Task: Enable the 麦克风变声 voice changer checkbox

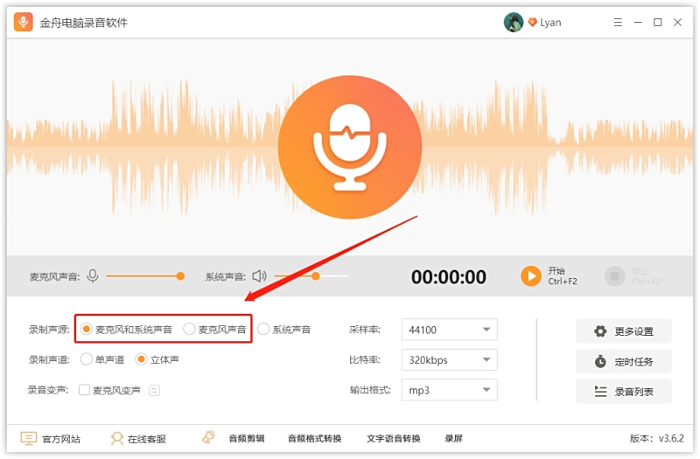Action: click(x=84, y=390)
